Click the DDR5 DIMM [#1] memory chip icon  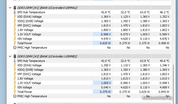coord(15,8)
